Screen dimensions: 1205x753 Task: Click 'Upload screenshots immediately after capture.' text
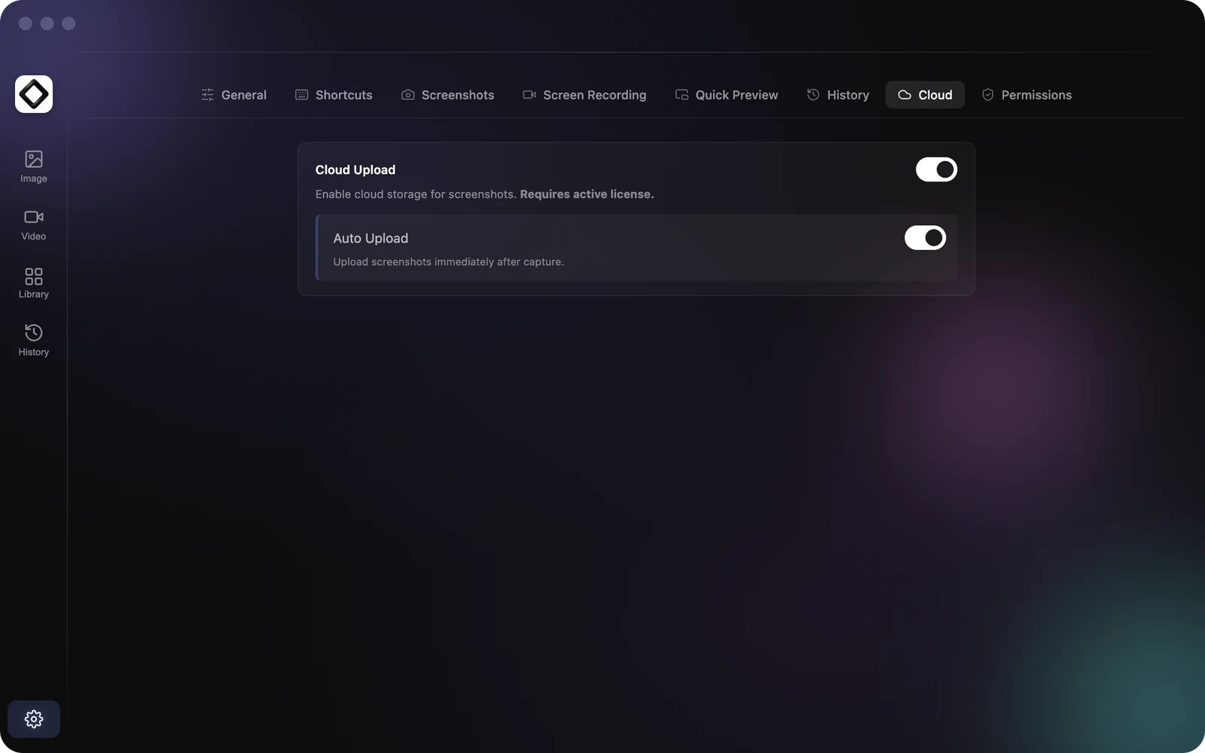pyautogui.click(x=448, y=262)
